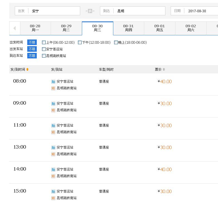Click terminal-station icon in 15:00 row
The width and height of the screenshot is (218, 205).
click(x=53, y=198)
